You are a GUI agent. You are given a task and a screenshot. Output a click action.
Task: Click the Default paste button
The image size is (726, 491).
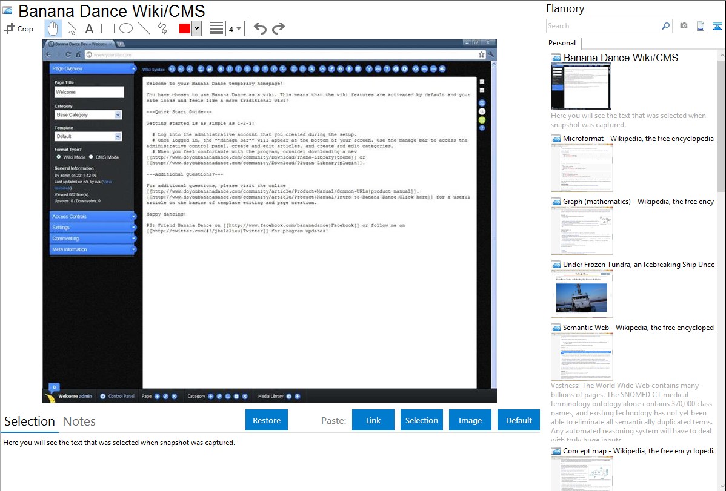(519, 420)
